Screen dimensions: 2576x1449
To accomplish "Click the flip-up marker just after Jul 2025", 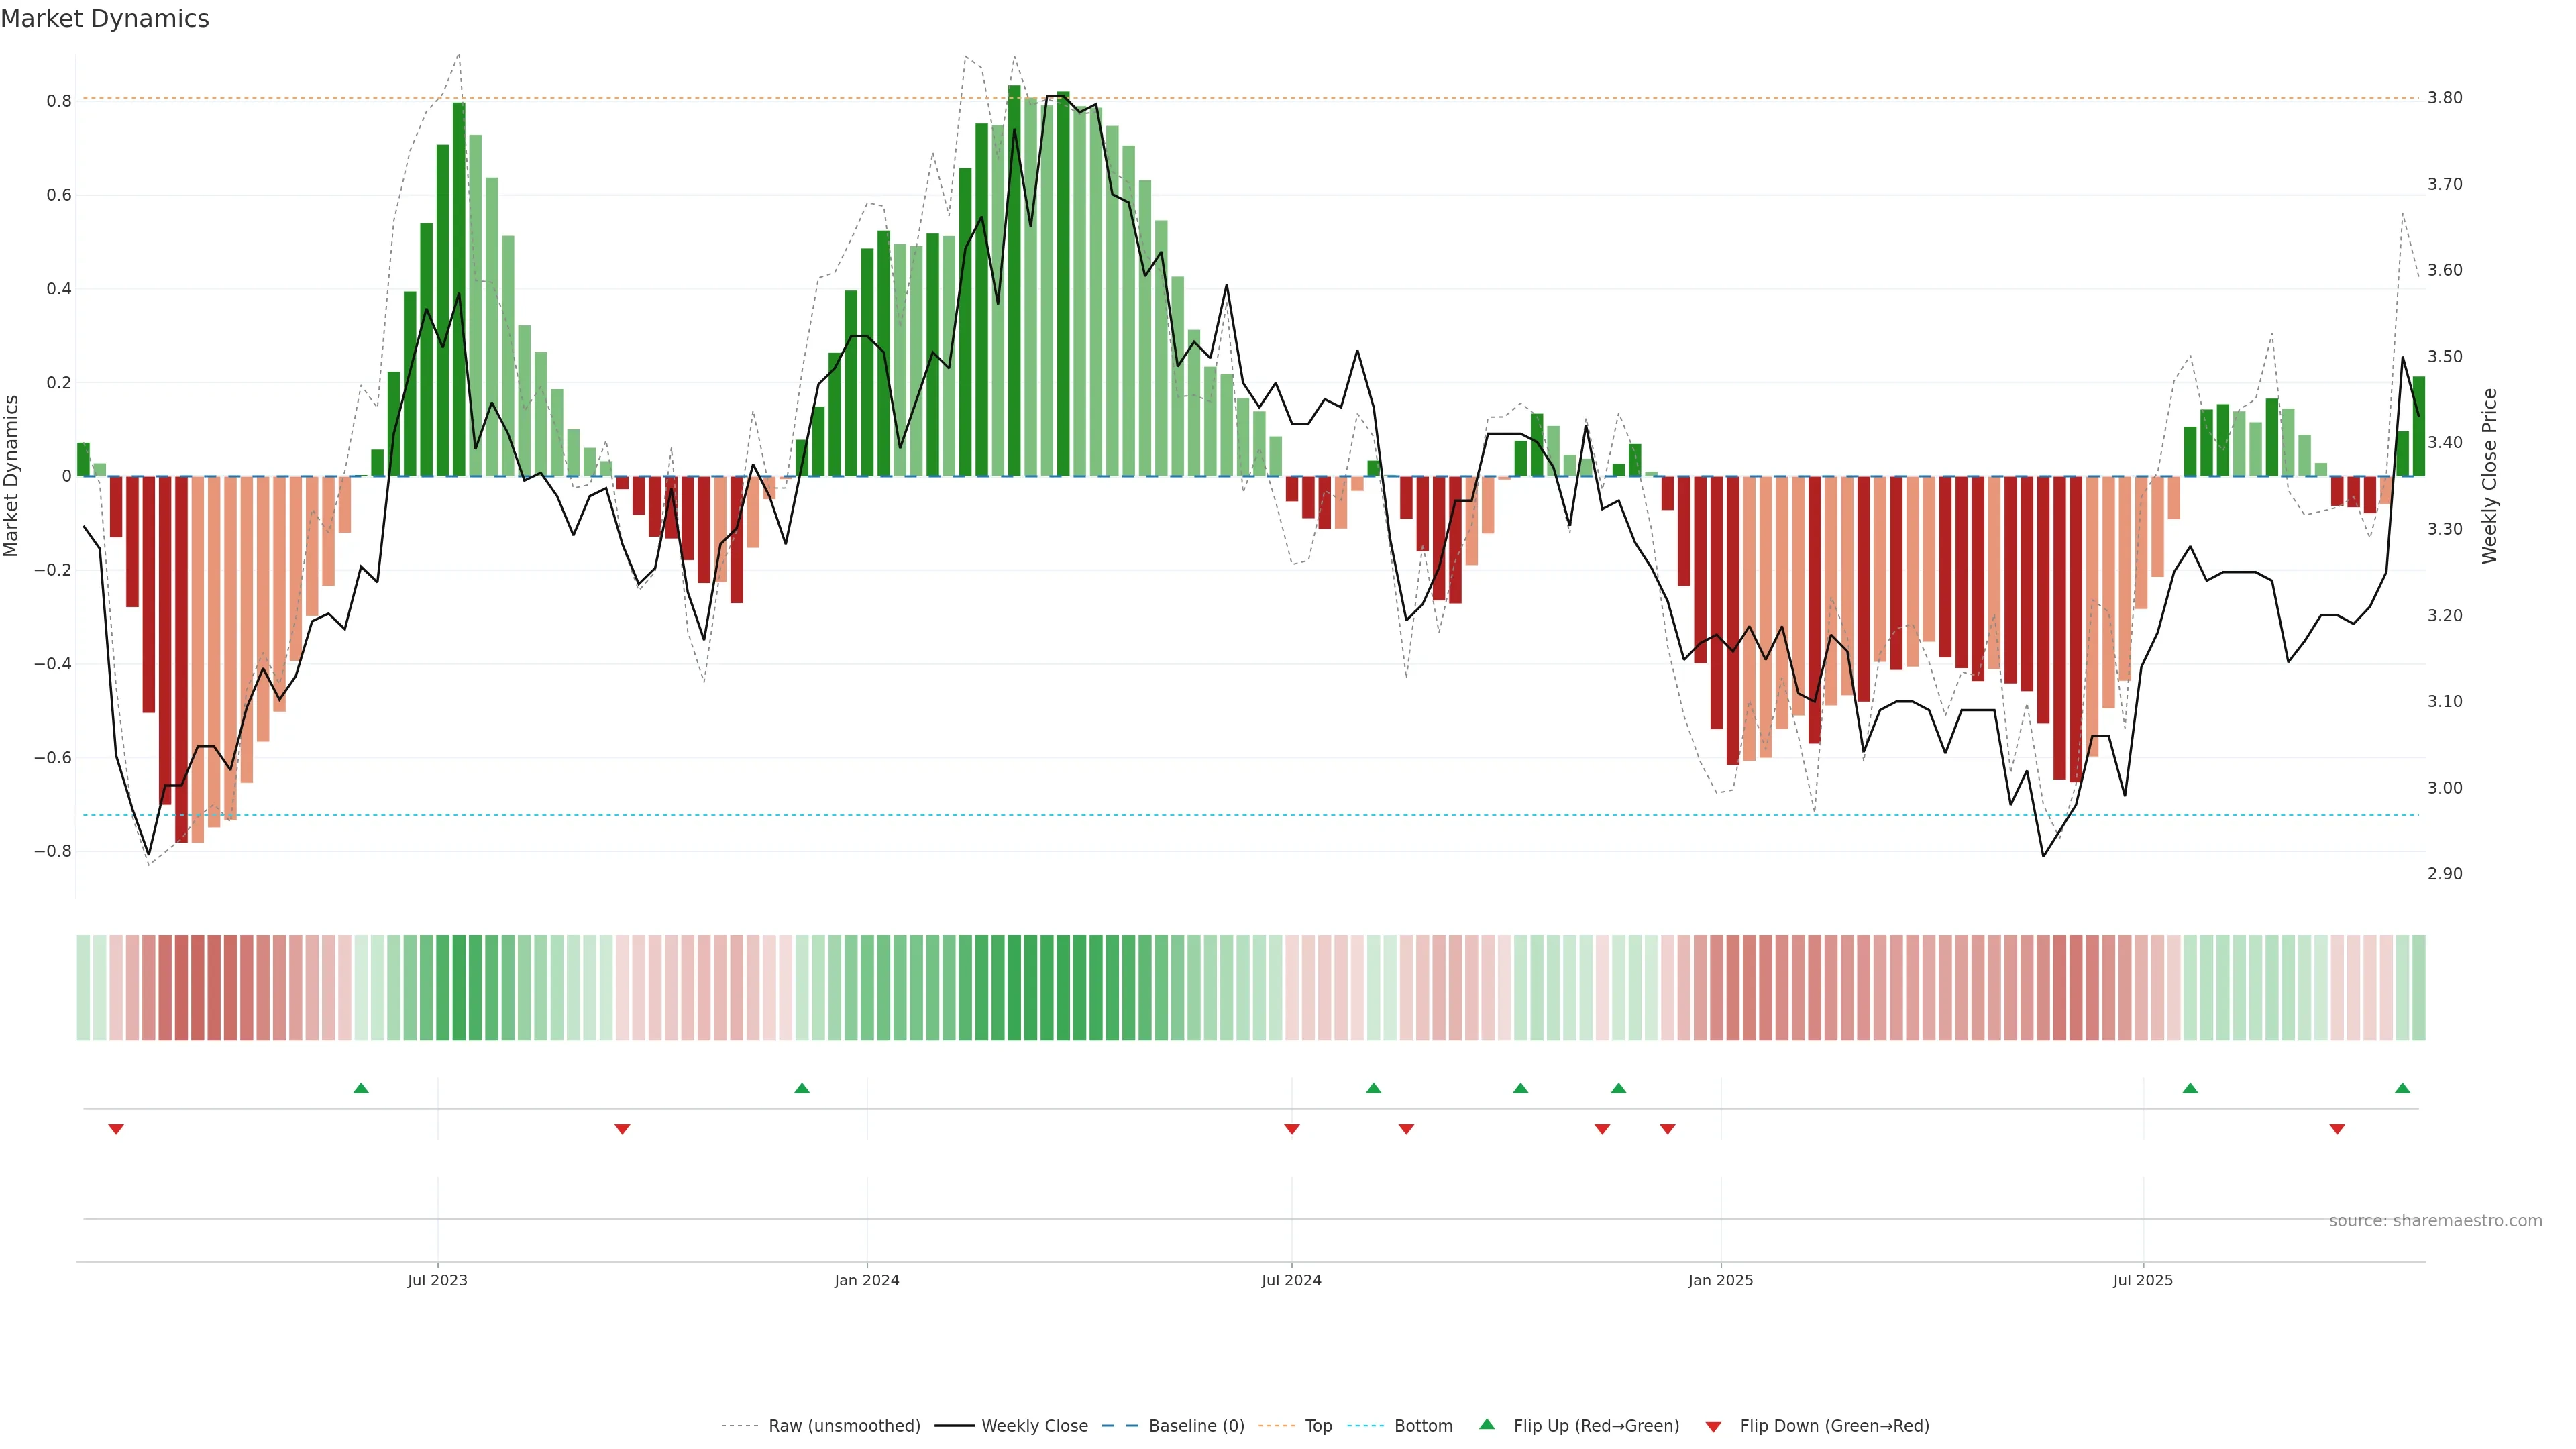I will [x=2190, y=1088].
